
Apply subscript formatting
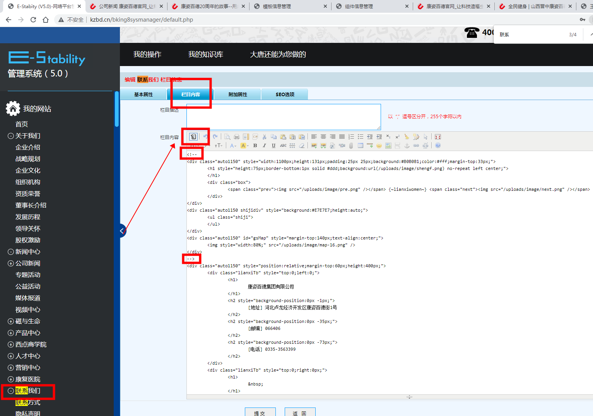coord(388,137)
